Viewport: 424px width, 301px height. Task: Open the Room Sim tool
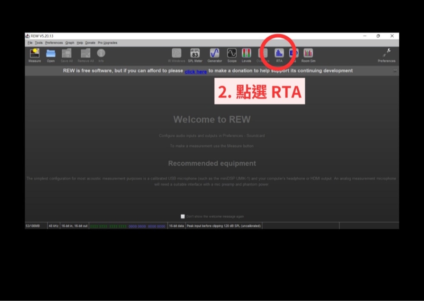(x=308, y=54)
